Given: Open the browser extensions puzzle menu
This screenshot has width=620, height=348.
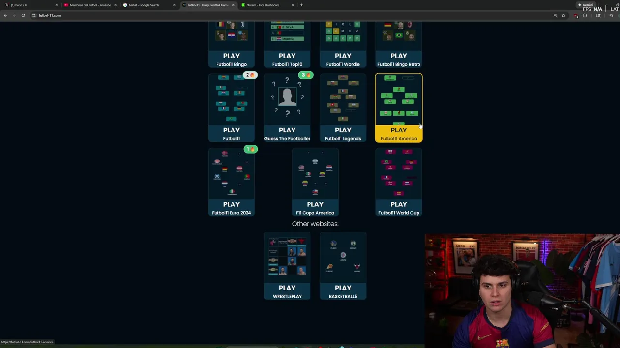Looking at the screenshot, I should (x=585, y=15).
